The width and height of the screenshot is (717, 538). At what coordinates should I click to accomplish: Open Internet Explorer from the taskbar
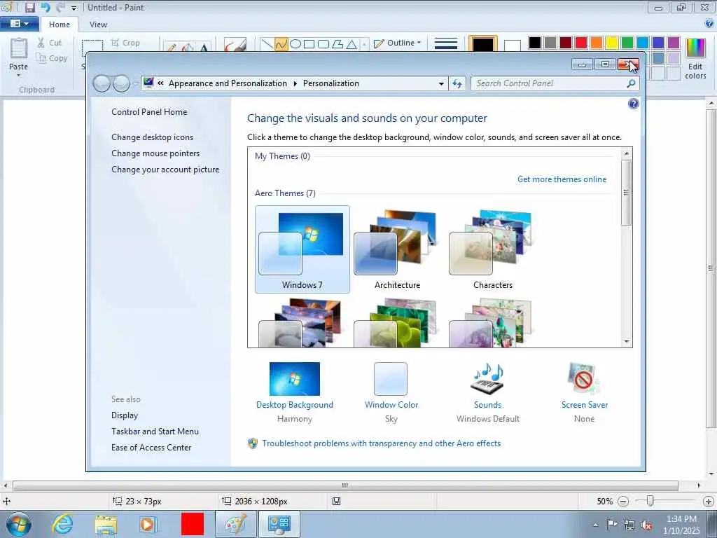(62, 524)
